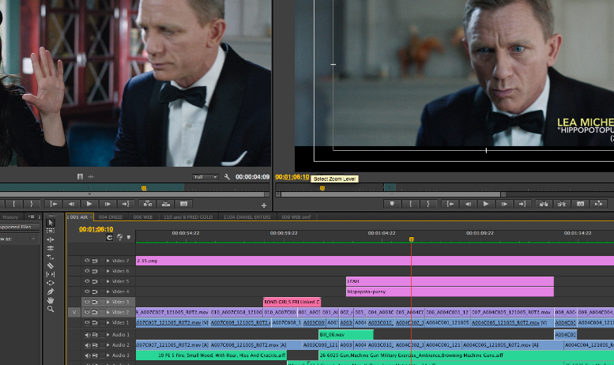This screenshot has width=614, height=365.
Task: Select the BOND GIRLS FRI Linked clip
Action: pyautogui.click(x=292, y=302)
